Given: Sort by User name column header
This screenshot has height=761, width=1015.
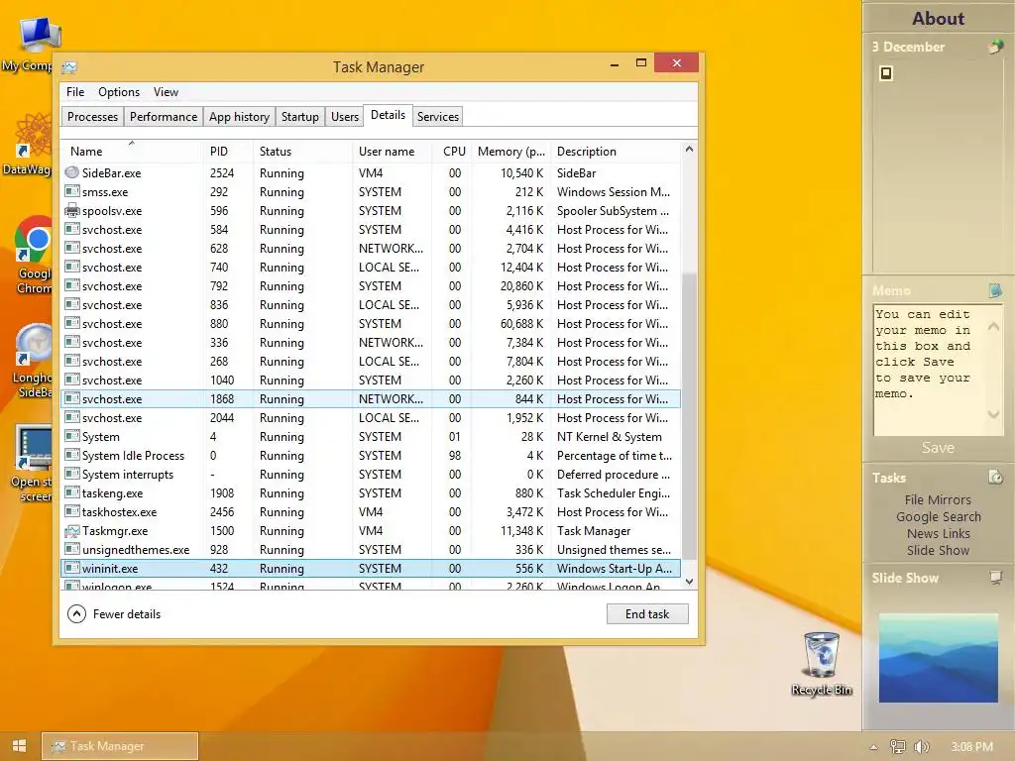Looking at the screenshot, I should [392, 152].
